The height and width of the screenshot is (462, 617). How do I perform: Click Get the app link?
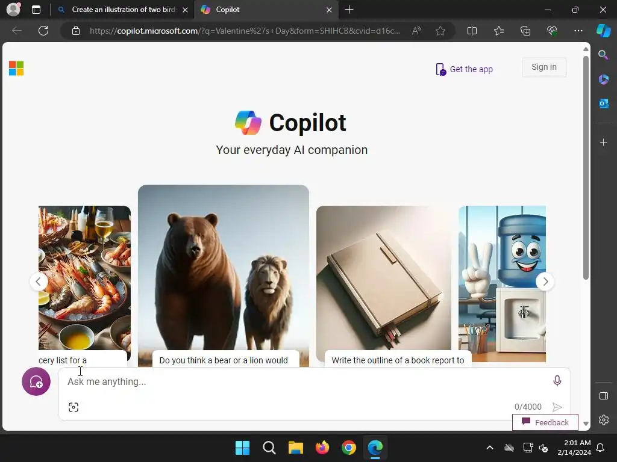click(465, 70)
